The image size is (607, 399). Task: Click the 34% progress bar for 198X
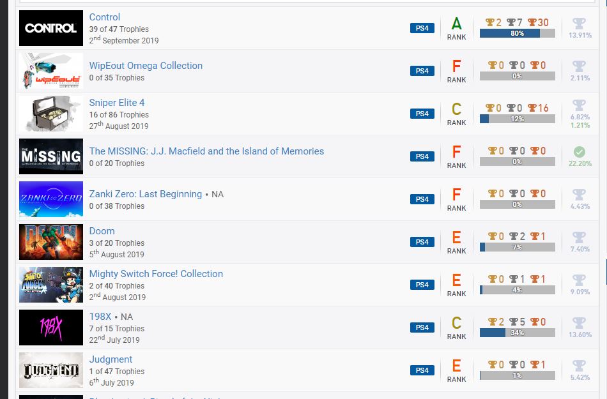pos(517,333)
